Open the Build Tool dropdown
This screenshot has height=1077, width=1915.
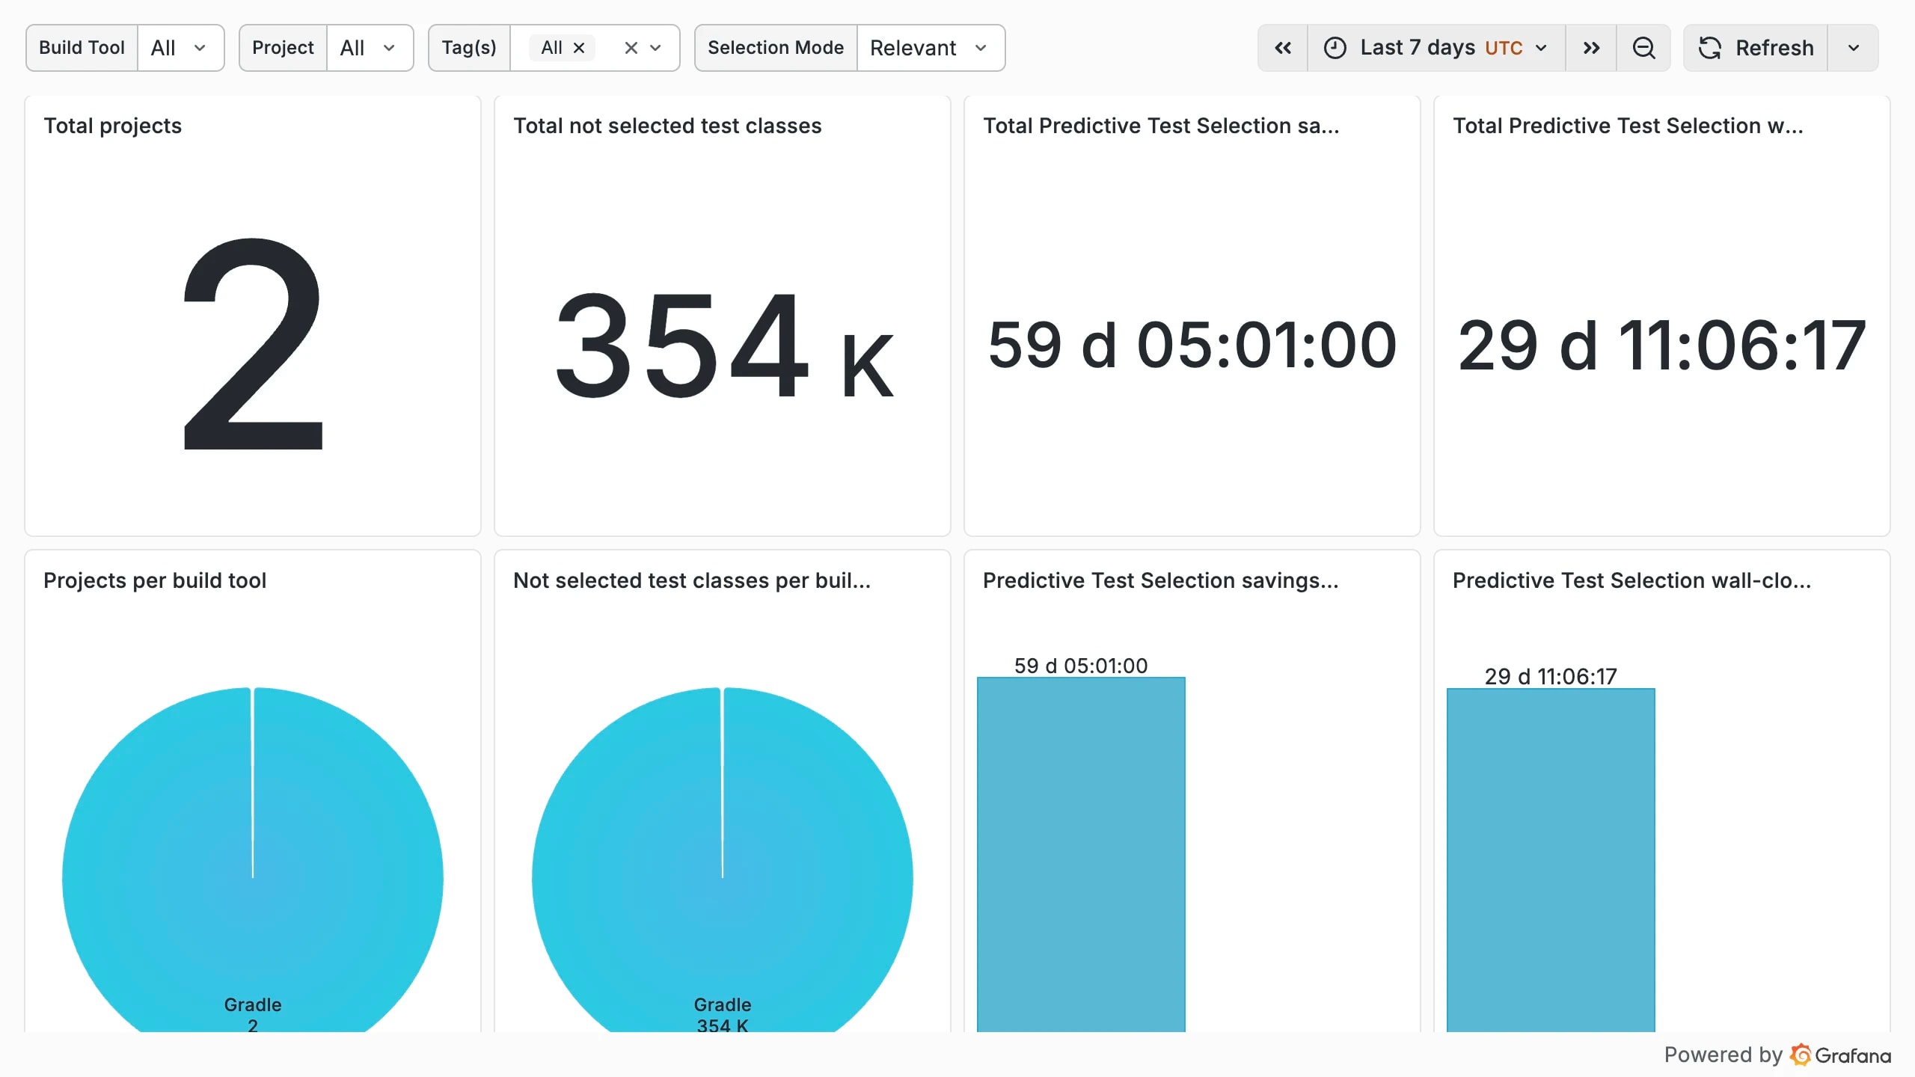[x=180, y=48]
